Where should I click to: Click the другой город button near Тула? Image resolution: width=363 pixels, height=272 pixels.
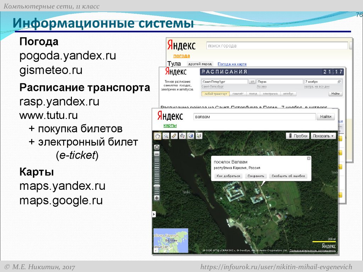tap(200, 64)
